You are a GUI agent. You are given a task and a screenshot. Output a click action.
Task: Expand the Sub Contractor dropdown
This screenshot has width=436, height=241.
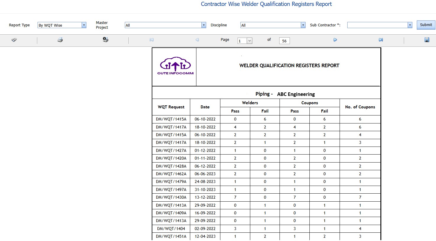410,25
